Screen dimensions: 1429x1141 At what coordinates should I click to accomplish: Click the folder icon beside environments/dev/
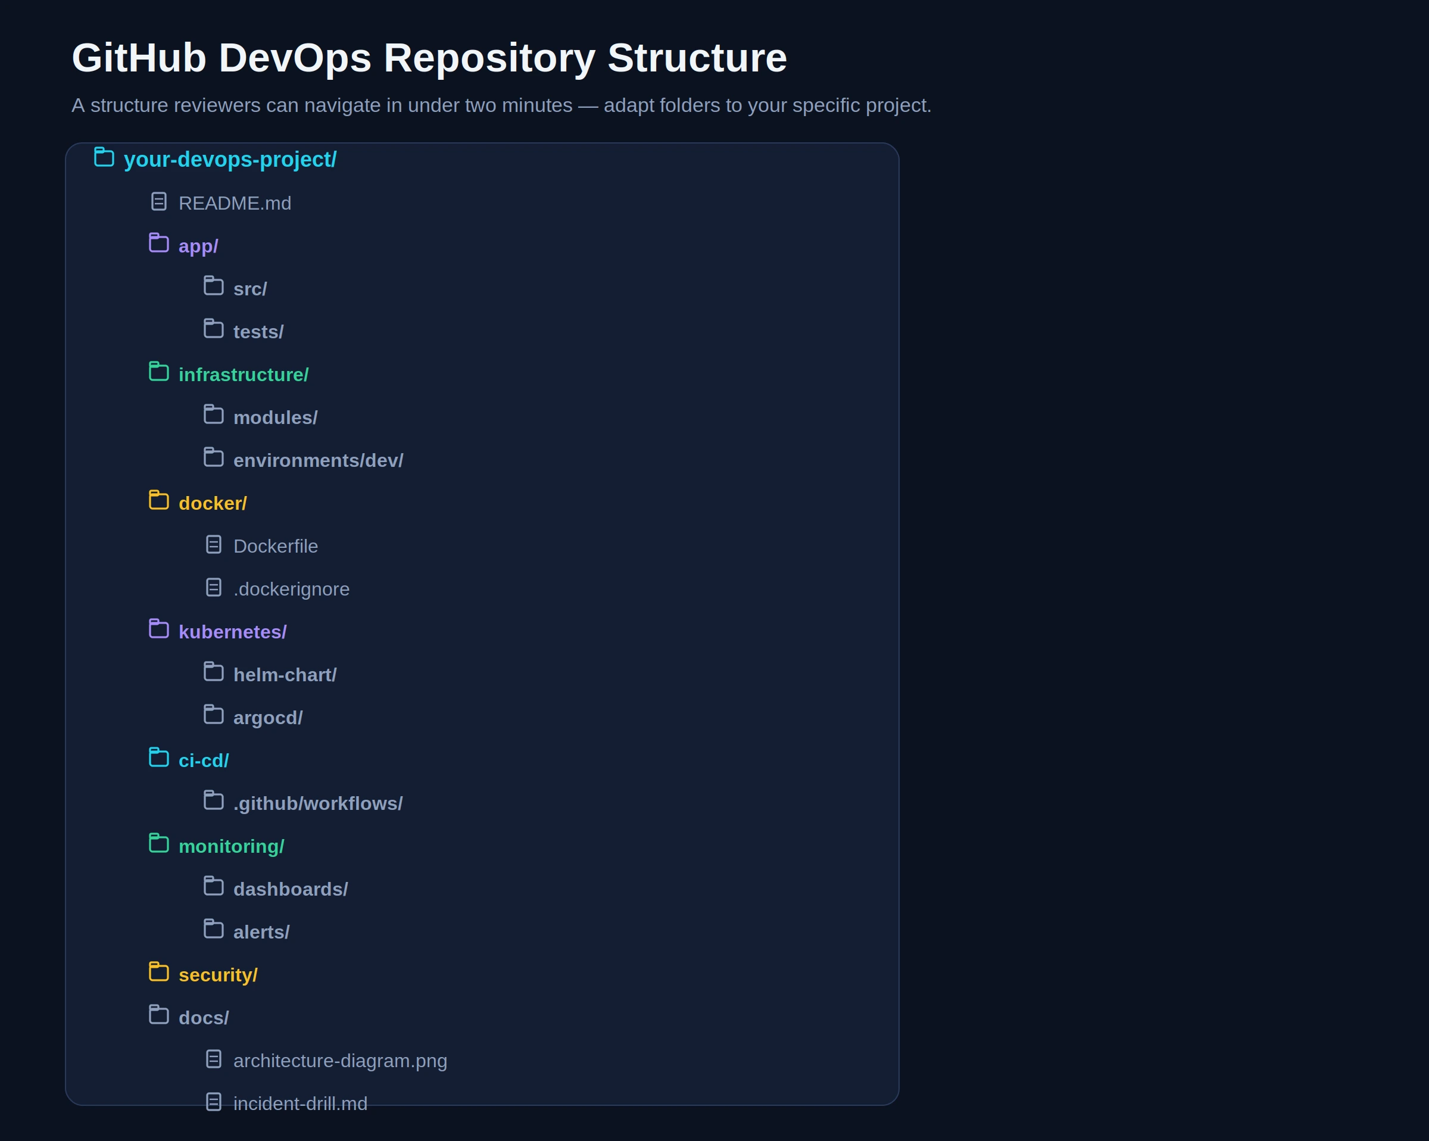213,458
